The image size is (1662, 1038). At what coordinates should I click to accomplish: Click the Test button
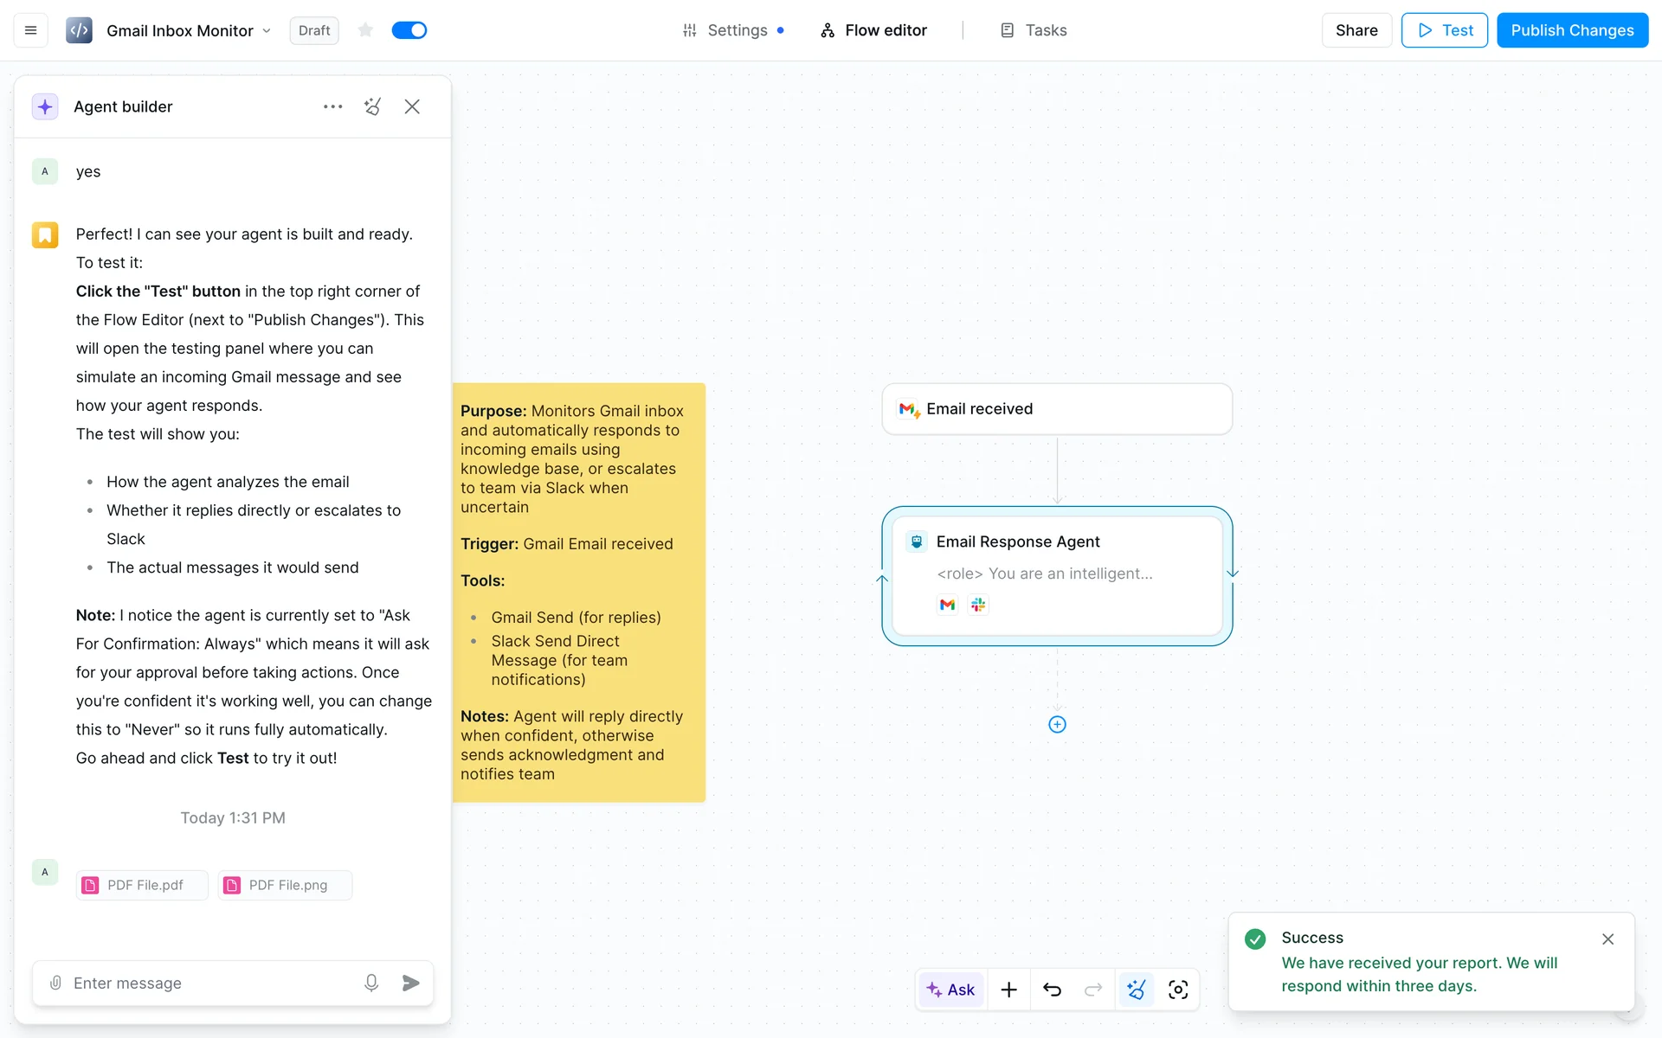pyautogui.click(x=1444, y=30)
